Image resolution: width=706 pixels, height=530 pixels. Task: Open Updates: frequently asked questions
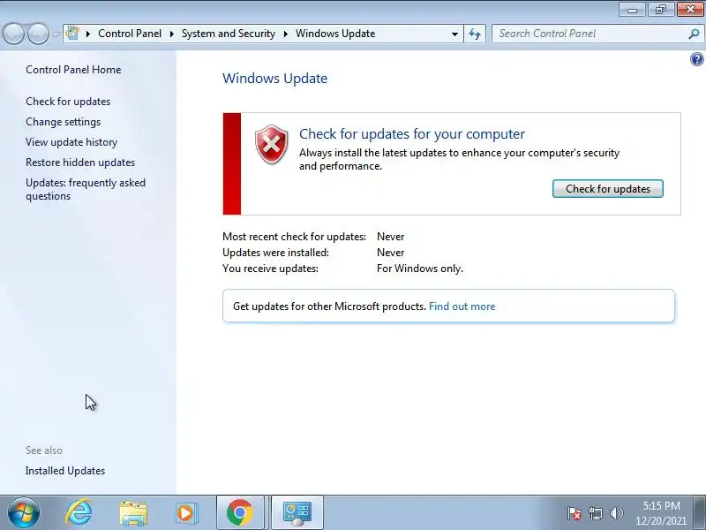(86, 189)
